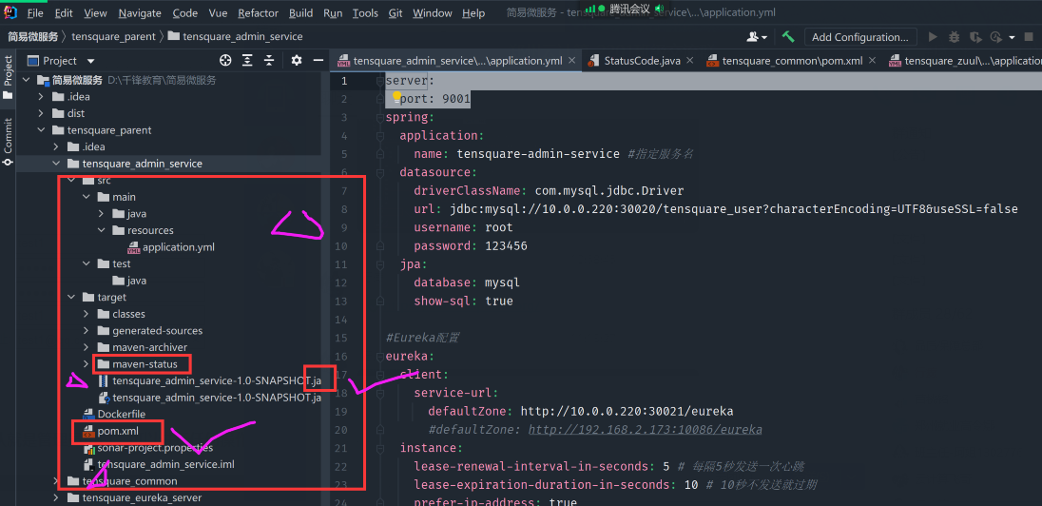This screenshot has height=506, width=1042.
Task: Collapse the tensquare_admin_service folder
Action: point(56,164)
